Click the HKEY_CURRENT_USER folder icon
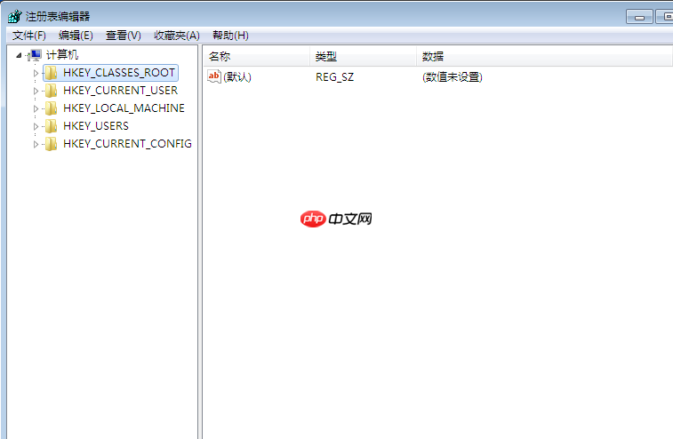Viewport: 673px width, 439px height. pos(51,91)
